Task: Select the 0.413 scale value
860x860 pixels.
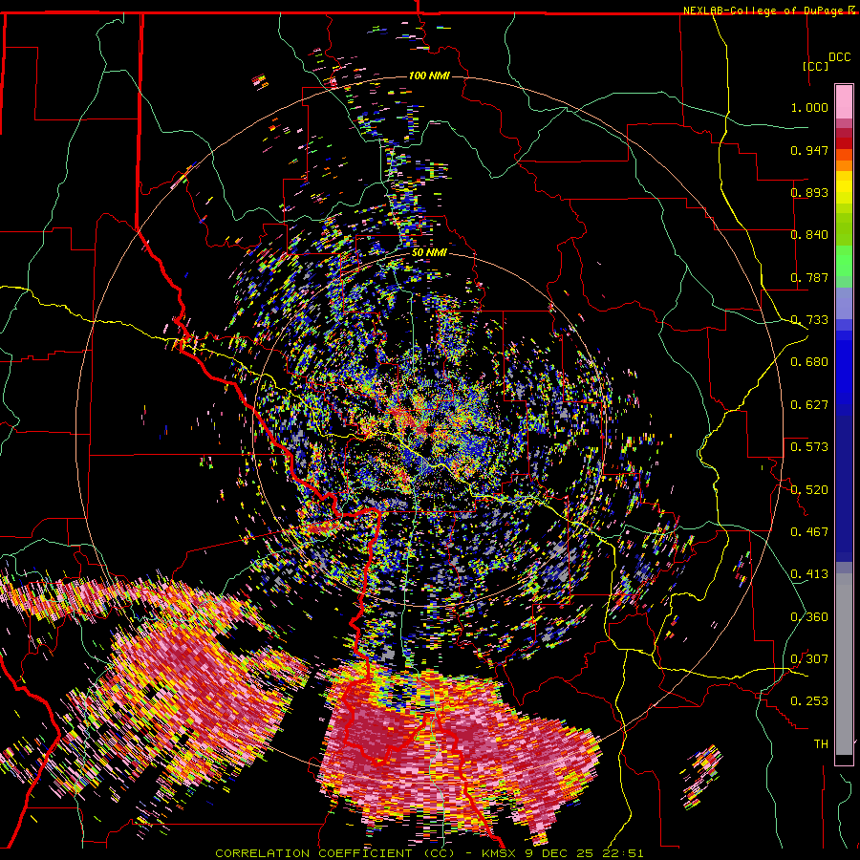Action: tap(809, 574)
